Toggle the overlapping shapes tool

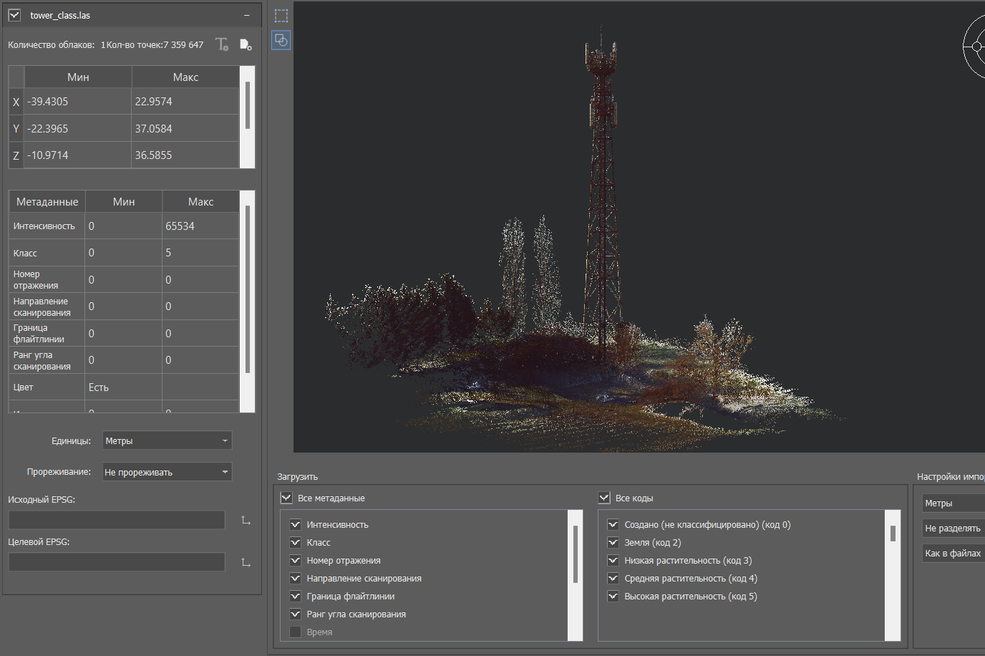coord(281,40)
